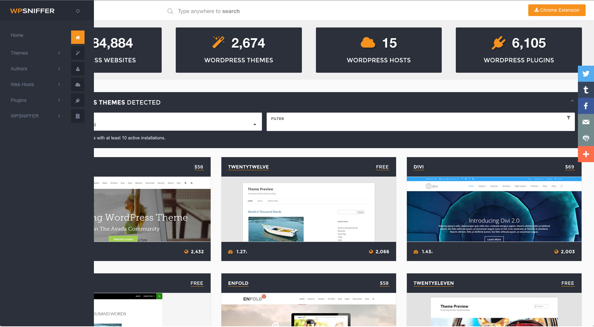594x327 pixels.
Task: Open the DIVI theme title
Action: click(x=419, y=167)
